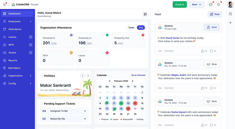Switch attendance view to Team
Image resolution: width=235 pixels, height=129 pixels.
(x=131, y=27)
